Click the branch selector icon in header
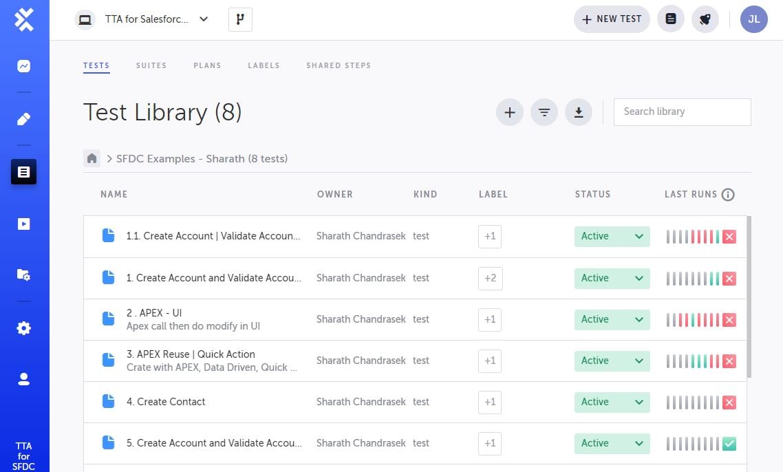The height and width of the screenshot is (472, 783). tap(240, 19)
